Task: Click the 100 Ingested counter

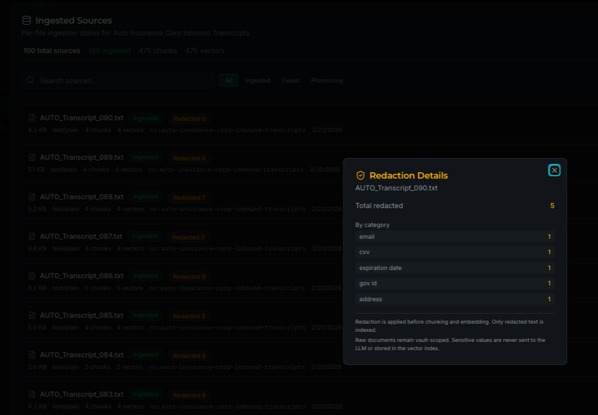Action: click(110, 51)
